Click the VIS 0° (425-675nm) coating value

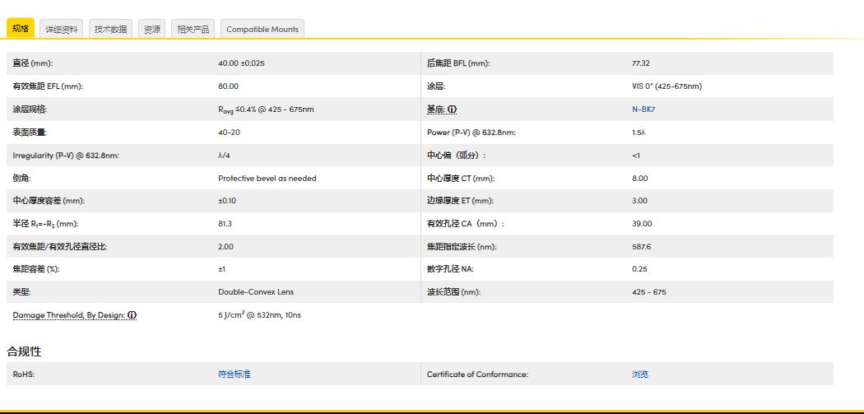click(x=667, y=86)
